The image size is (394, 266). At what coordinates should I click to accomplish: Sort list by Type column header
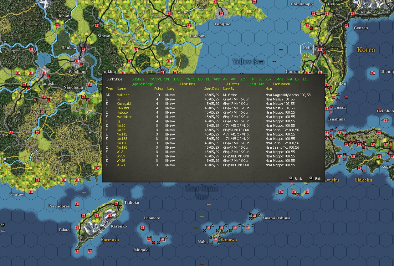click(x=110, y=89)
